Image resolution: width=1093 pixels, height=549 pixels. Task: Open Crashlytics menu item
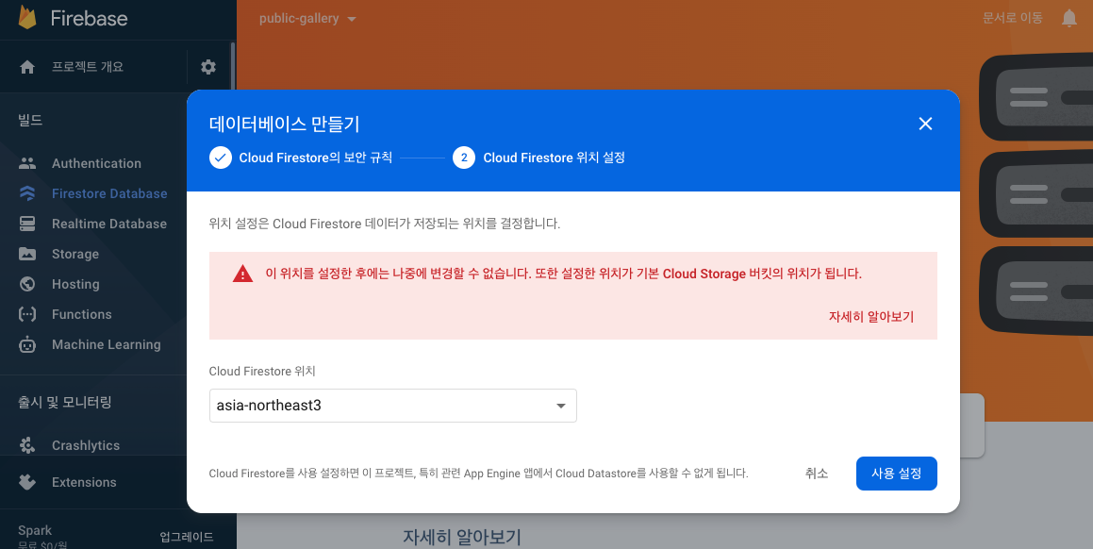86,445
